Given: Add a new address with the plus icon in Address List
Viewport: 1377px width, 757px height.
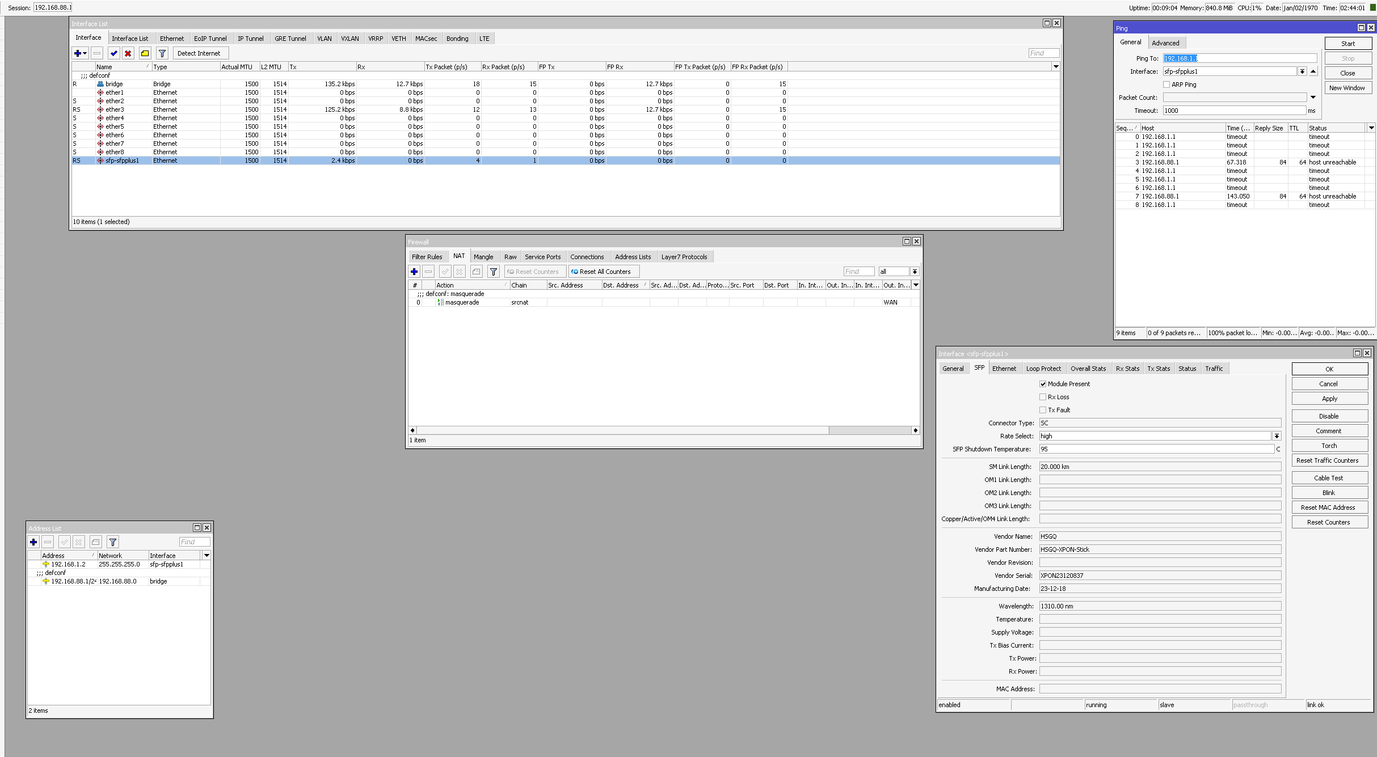Looking at the screenshot, I should (33, 542).
